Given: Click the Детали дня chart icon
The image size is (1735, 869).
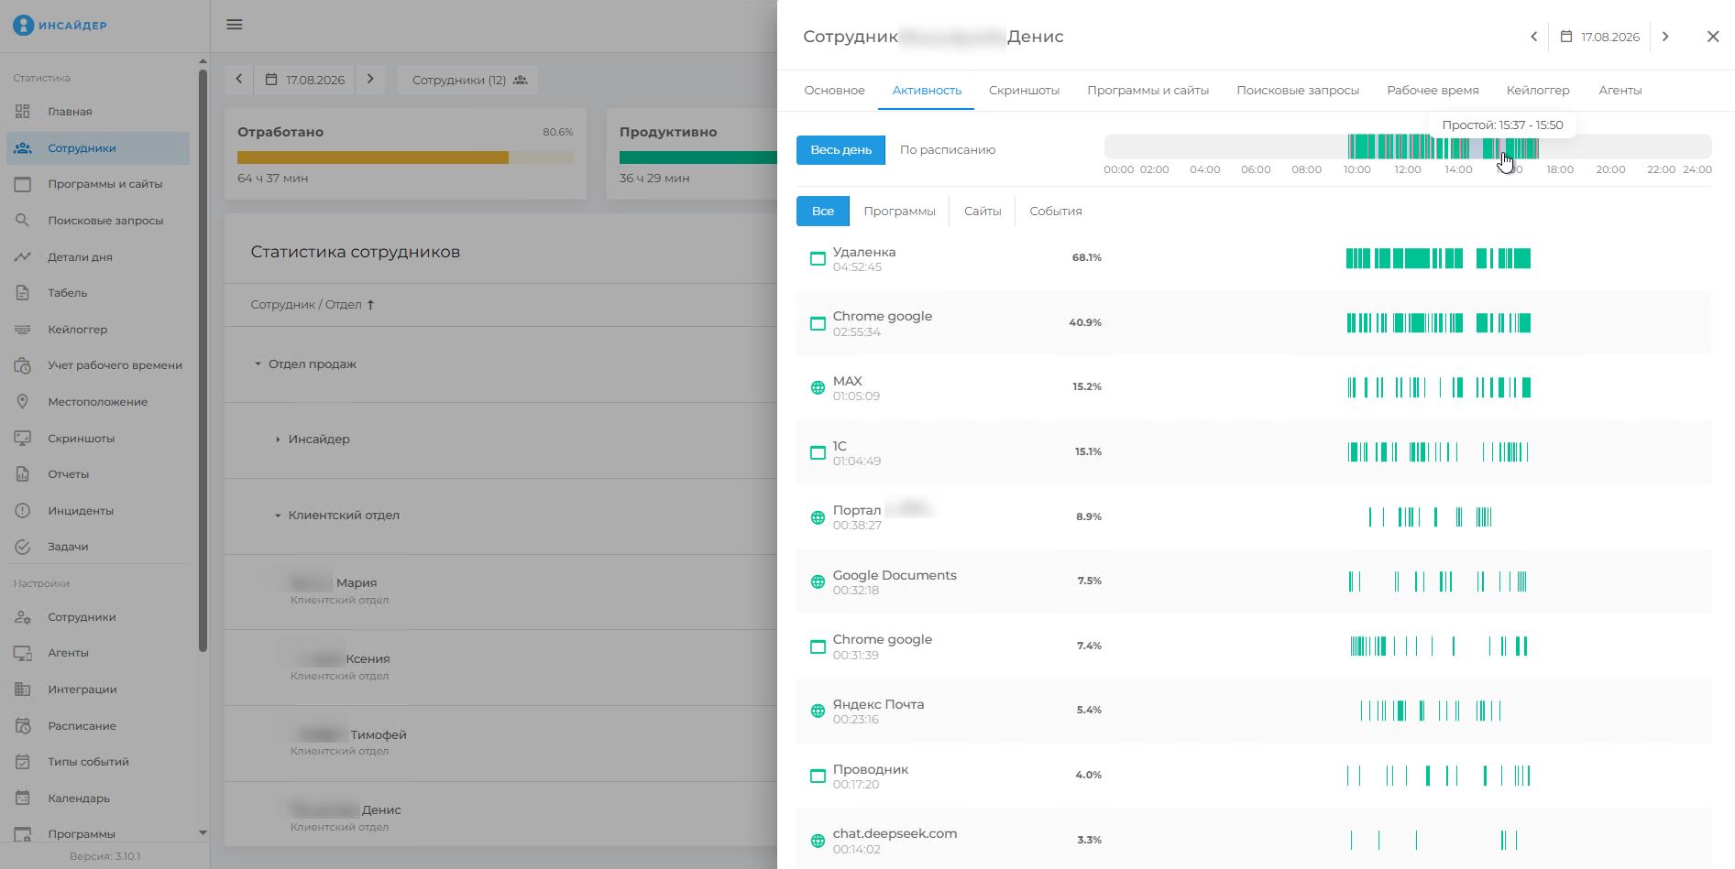Looking at the screenshot, I should [23, 256].
